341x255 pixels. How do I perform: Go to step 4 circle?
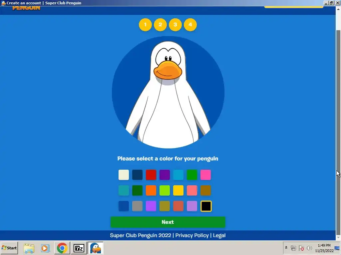click(190, 25)
